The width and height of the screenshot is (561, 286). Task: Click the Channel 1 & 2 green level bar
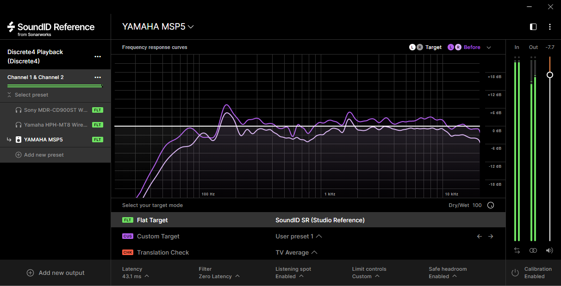pos(55,86)
